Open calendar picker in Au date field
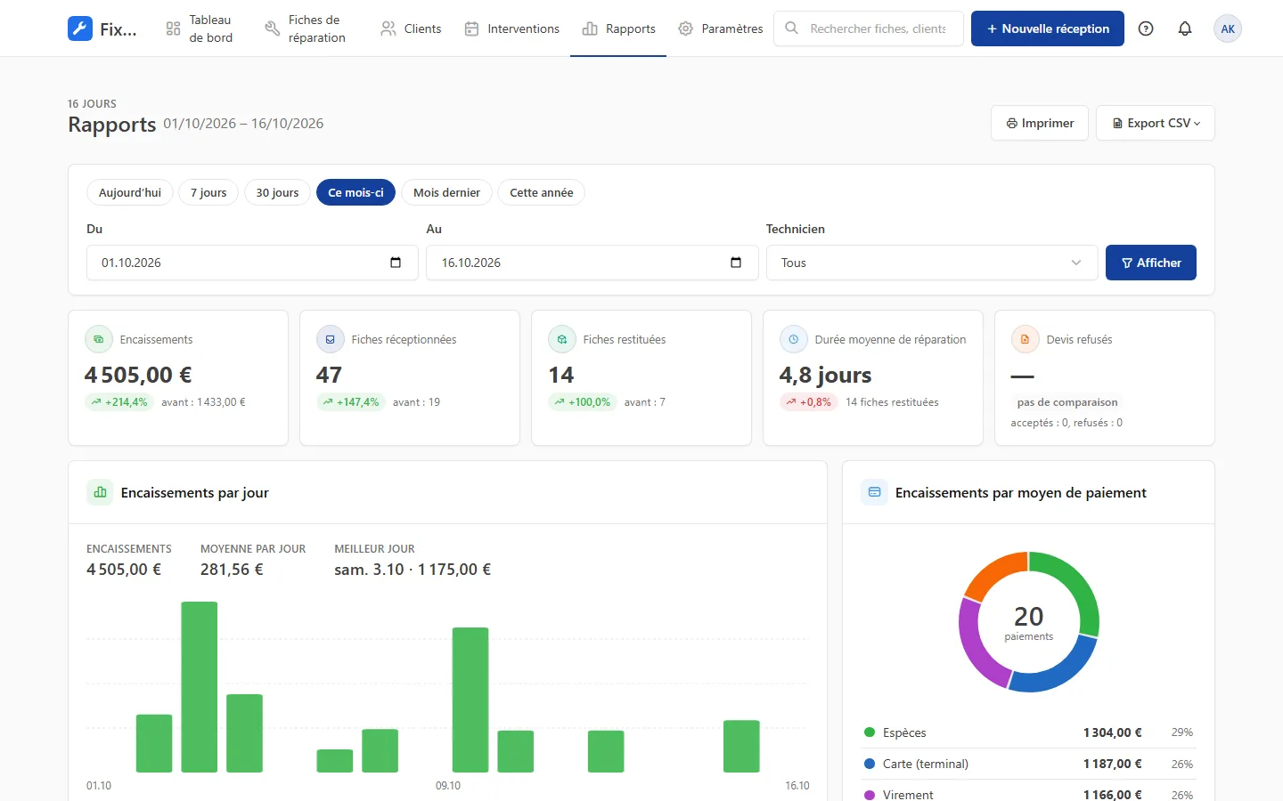This screenshot has height=801, width=1283. pos(736,263)
